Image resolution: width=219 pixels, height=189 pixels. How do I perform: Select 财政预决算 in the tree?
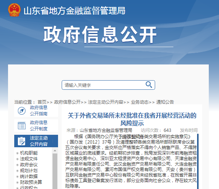point(31,182)
